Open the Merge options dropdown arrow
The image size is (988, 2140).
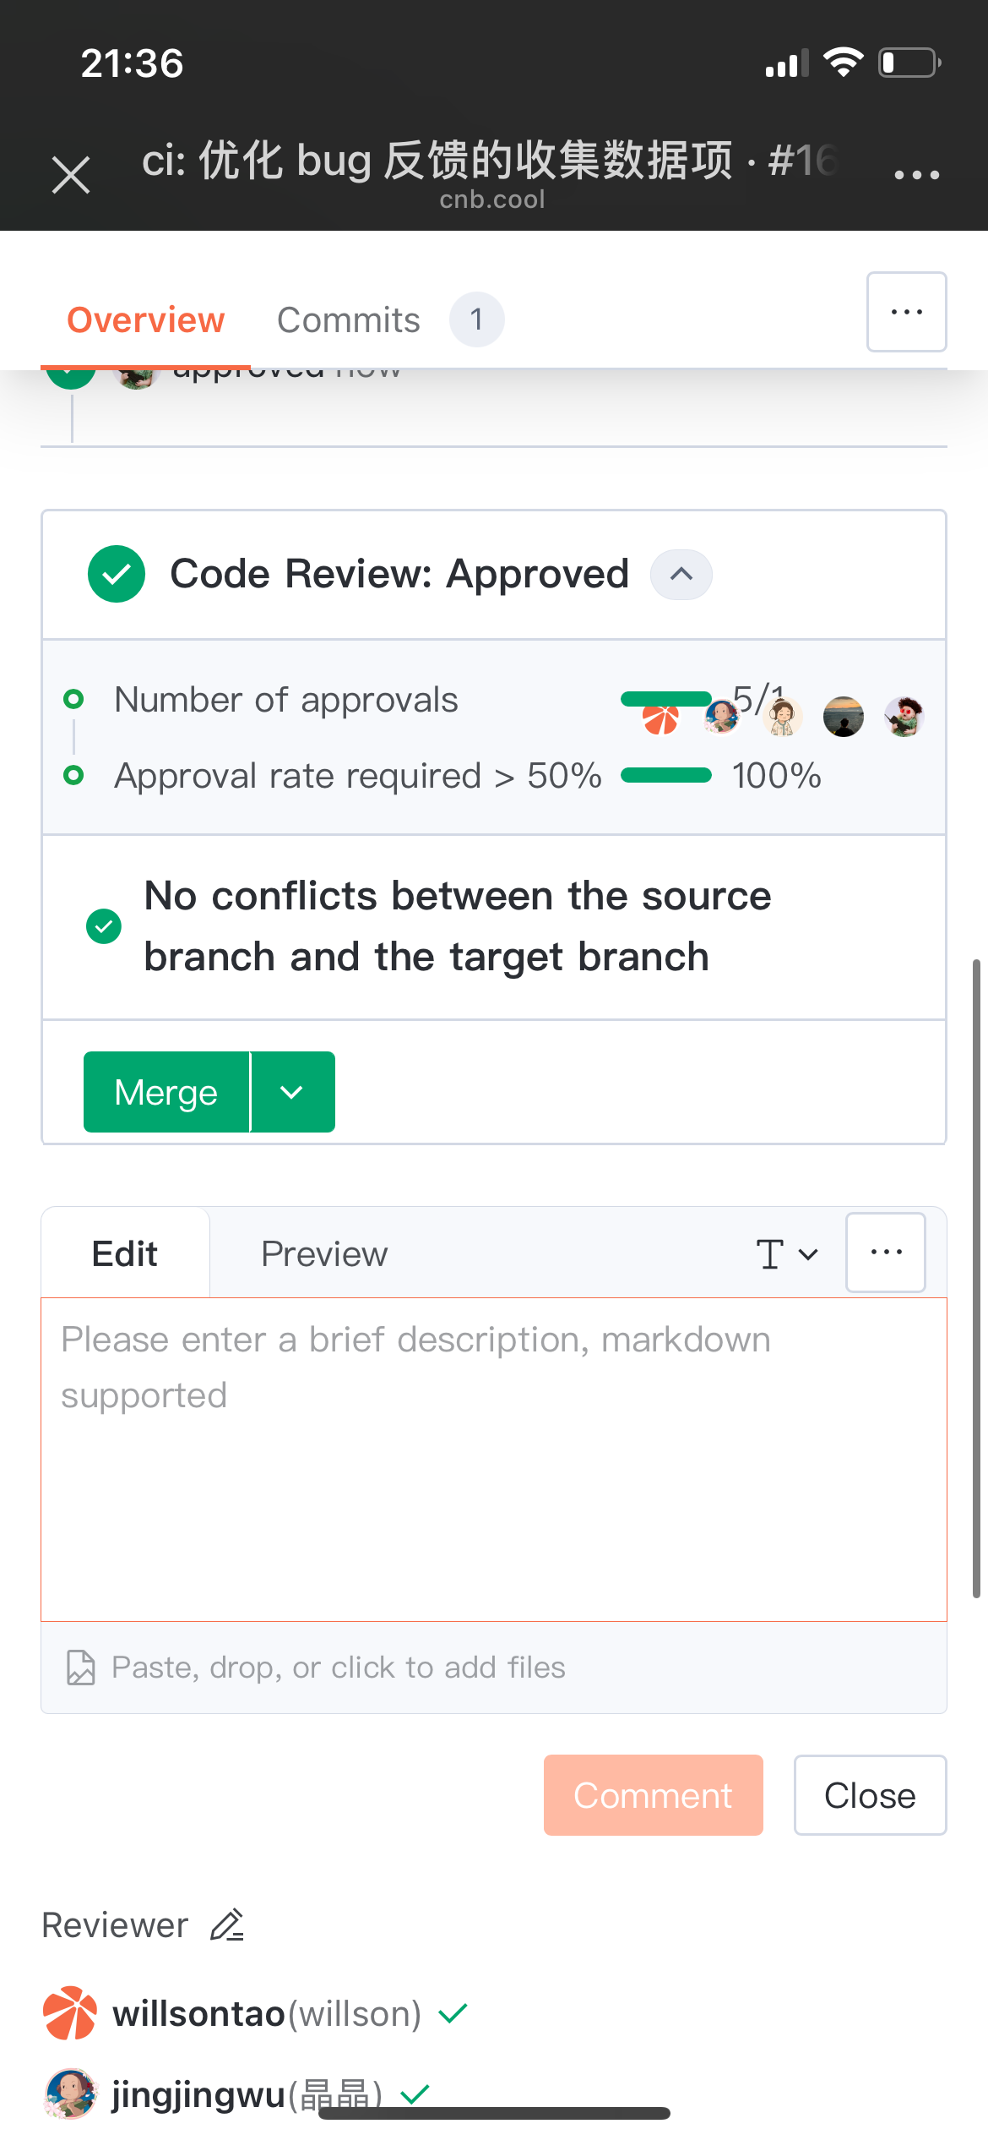tap(292, 1092)
